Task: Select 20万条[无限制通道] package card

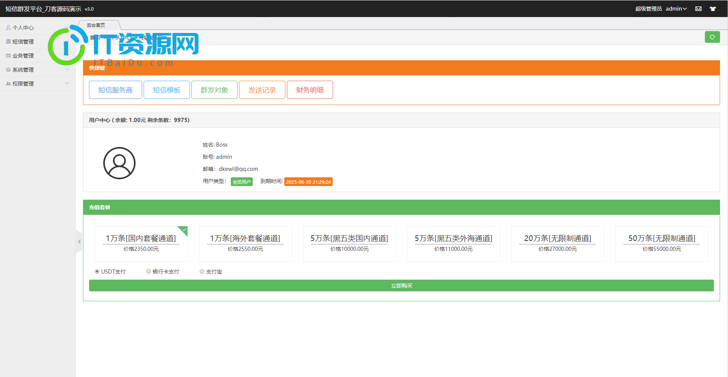Action: click(x=557, y=244)
